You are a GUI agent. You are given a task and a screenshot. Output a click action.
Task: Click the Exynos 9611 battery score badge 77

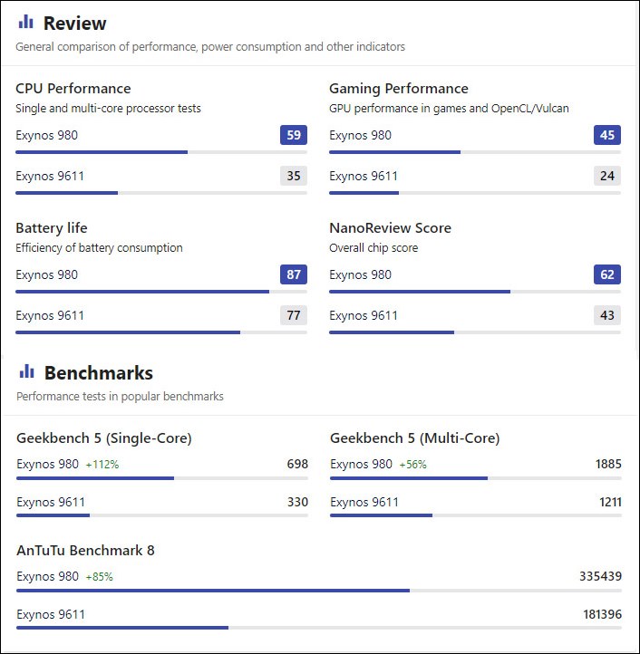tap(294, 315)
